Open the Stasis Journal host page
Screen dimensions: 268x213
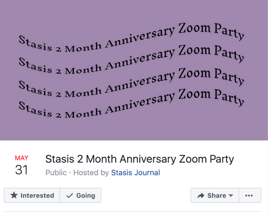click(x=136, y=173)
